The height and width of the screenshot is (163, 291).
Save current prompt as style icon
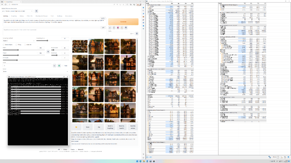(126, 28)
